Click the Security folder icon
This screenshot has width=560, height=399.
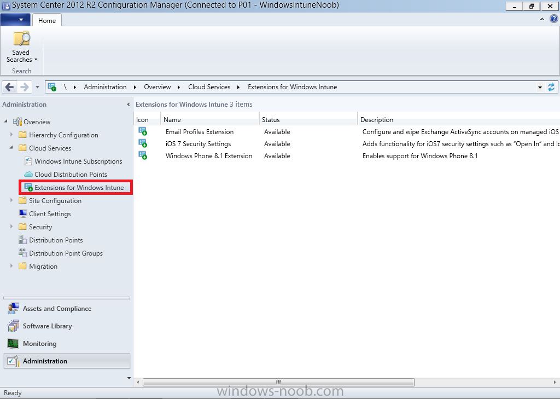[x=23, y=227]
